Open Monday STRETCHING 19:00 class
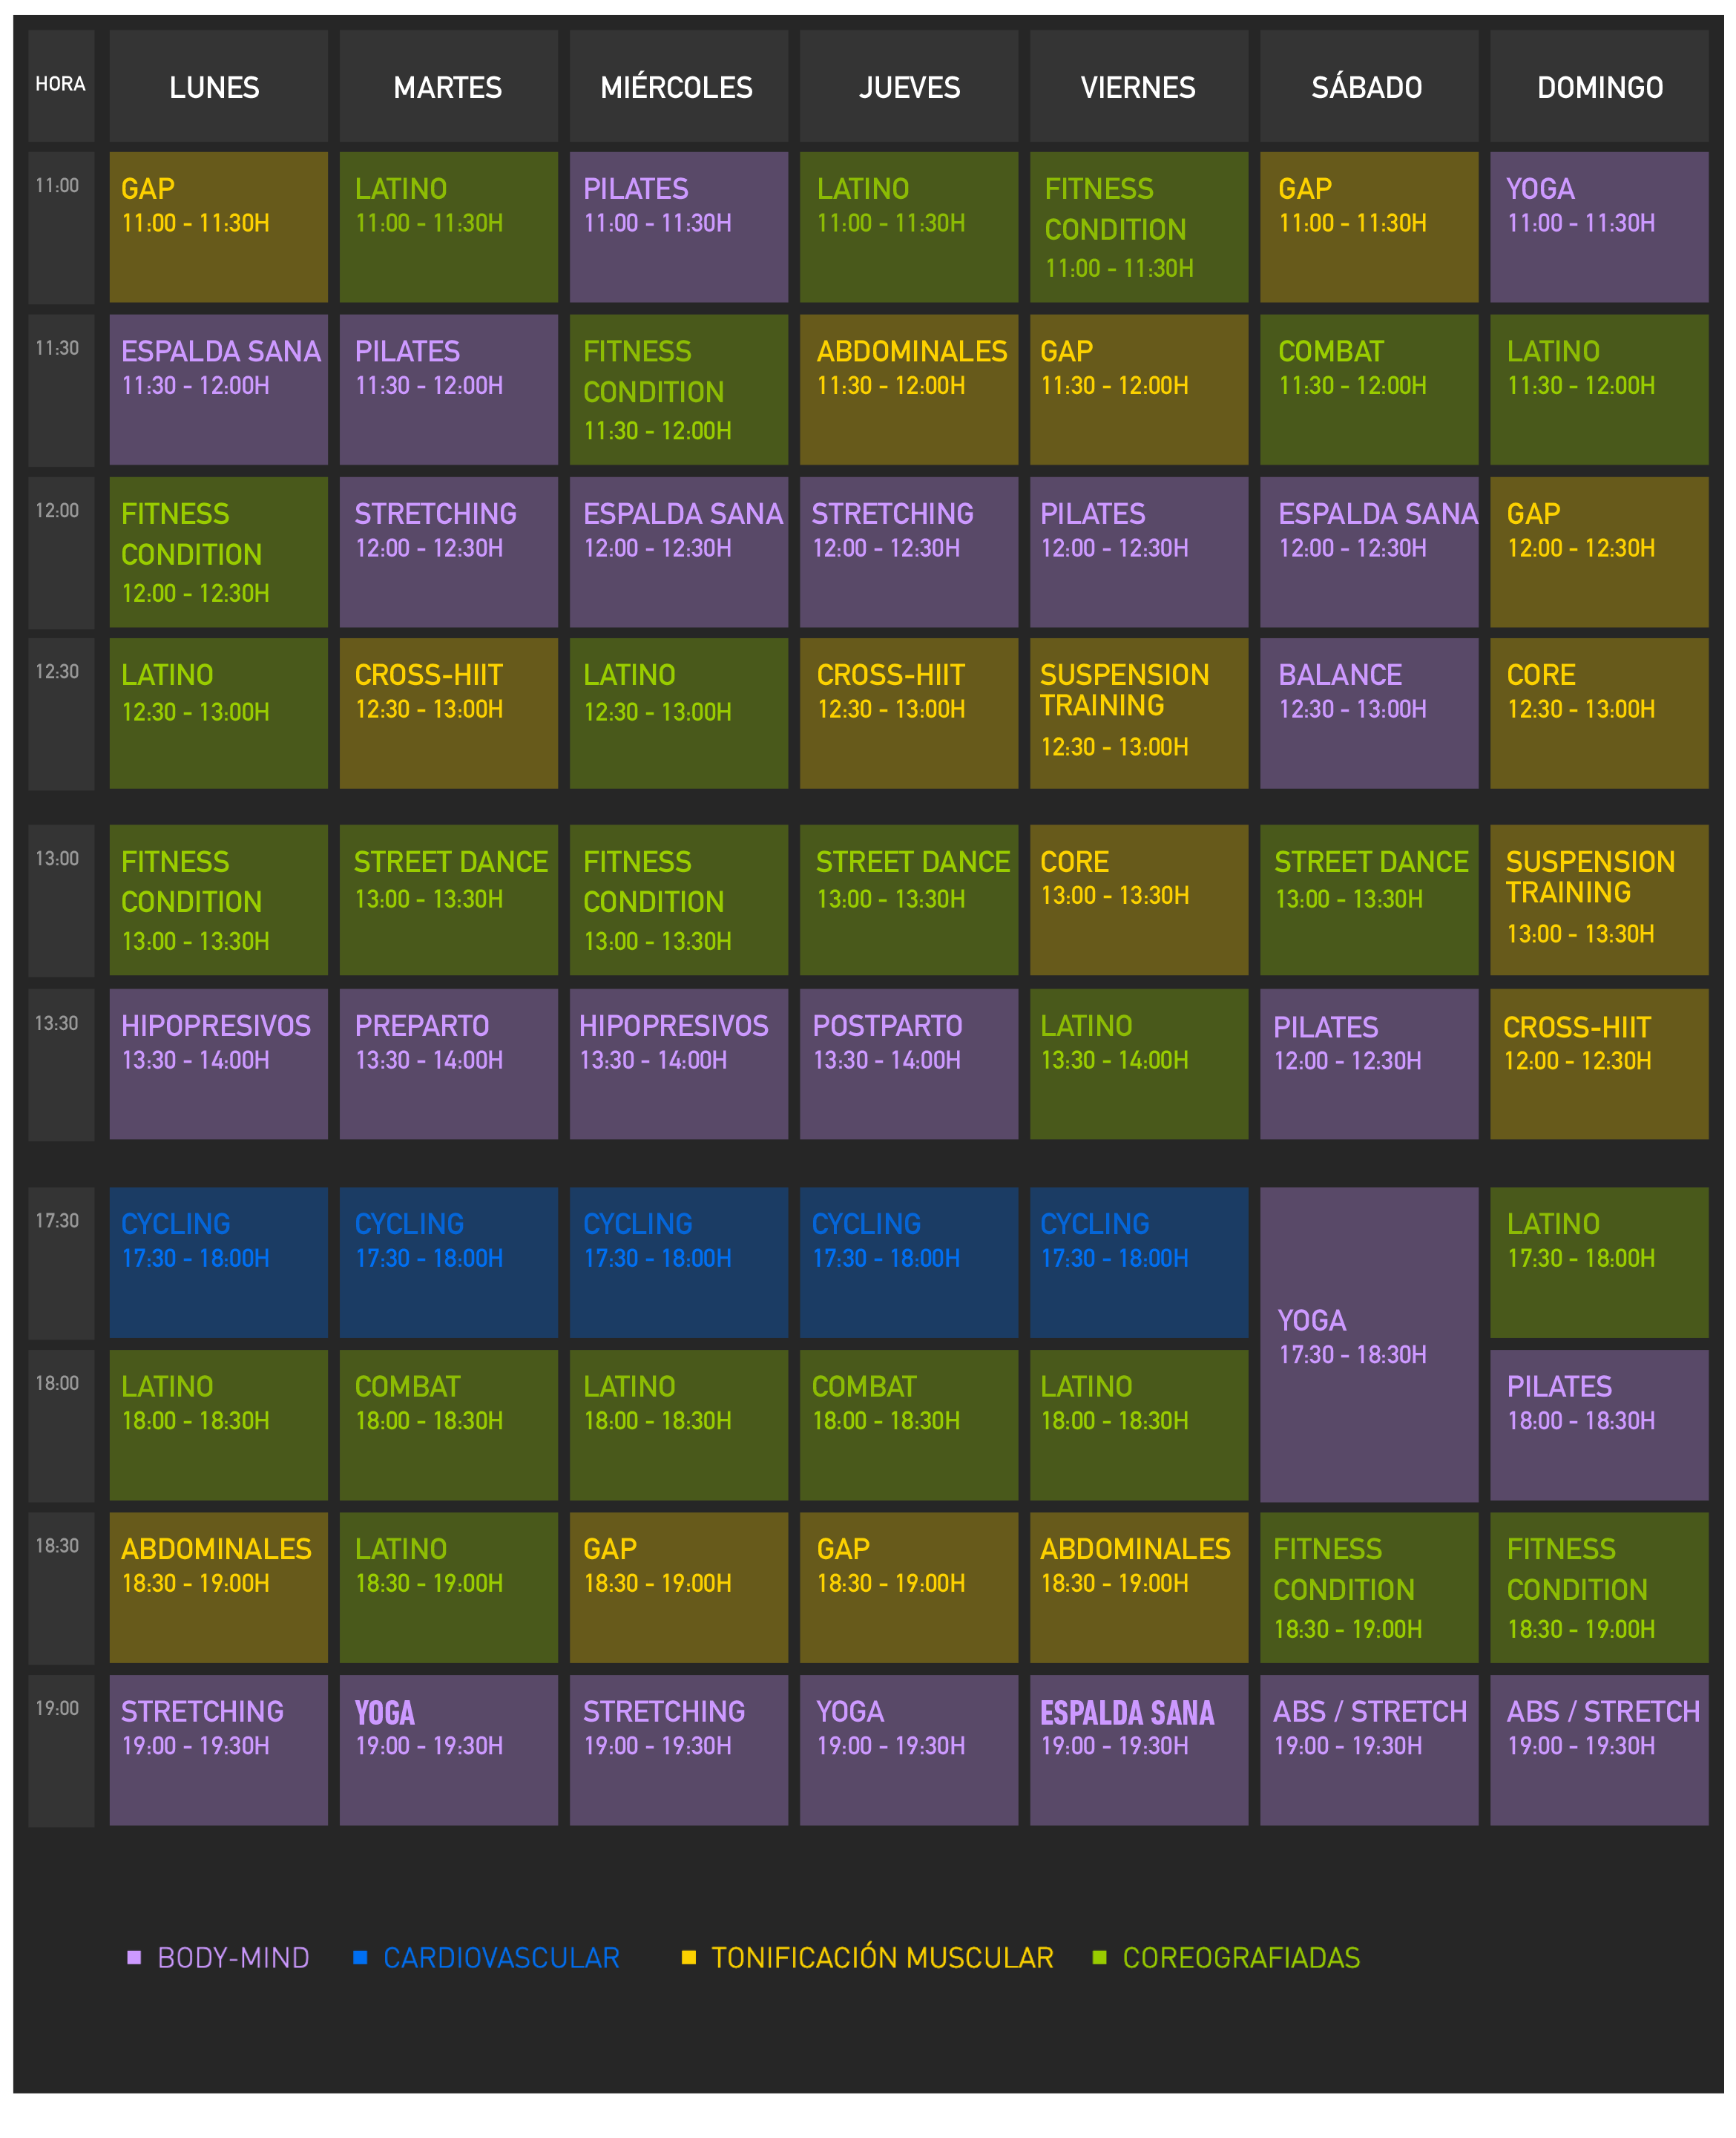This screenshot has height=2138, width=1736. [x=218, y=1751]
